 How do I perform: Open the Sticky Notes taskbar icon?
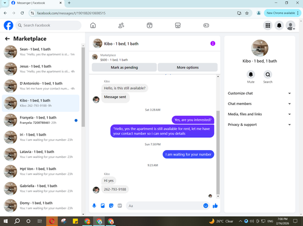(x=75, y=221)
